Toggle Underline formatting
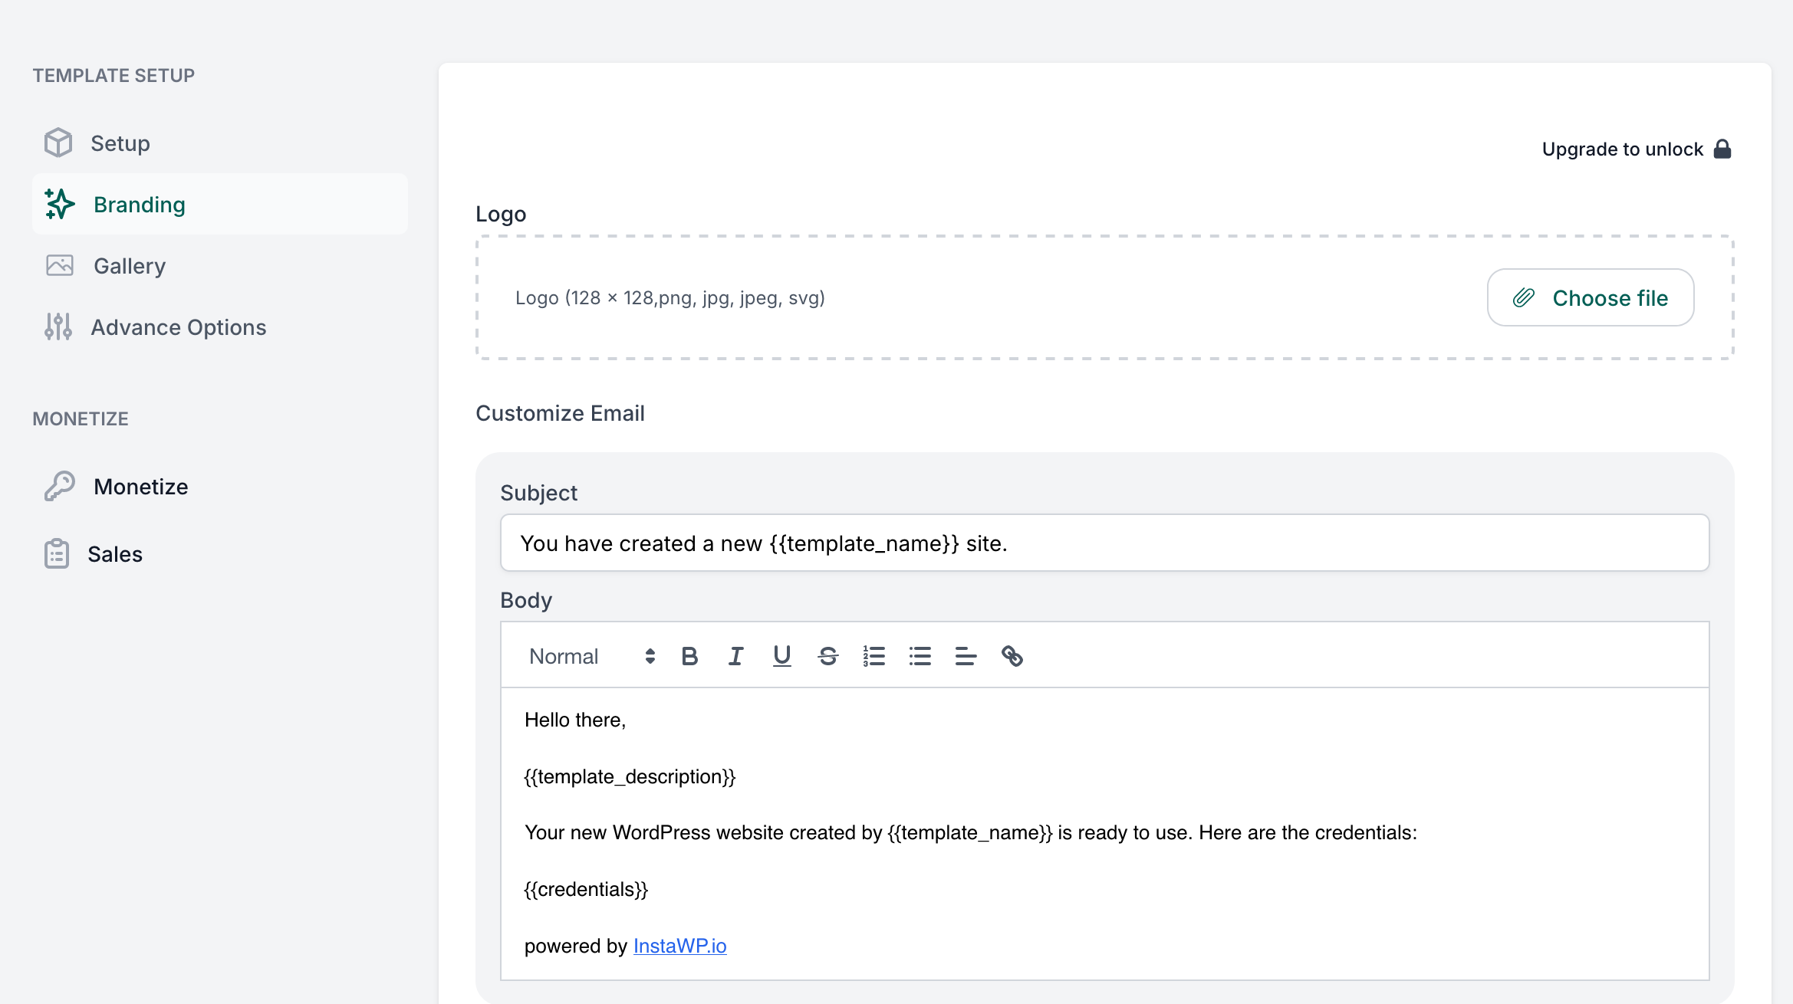Viewport: 1793px width, 1004px height. 781,656
